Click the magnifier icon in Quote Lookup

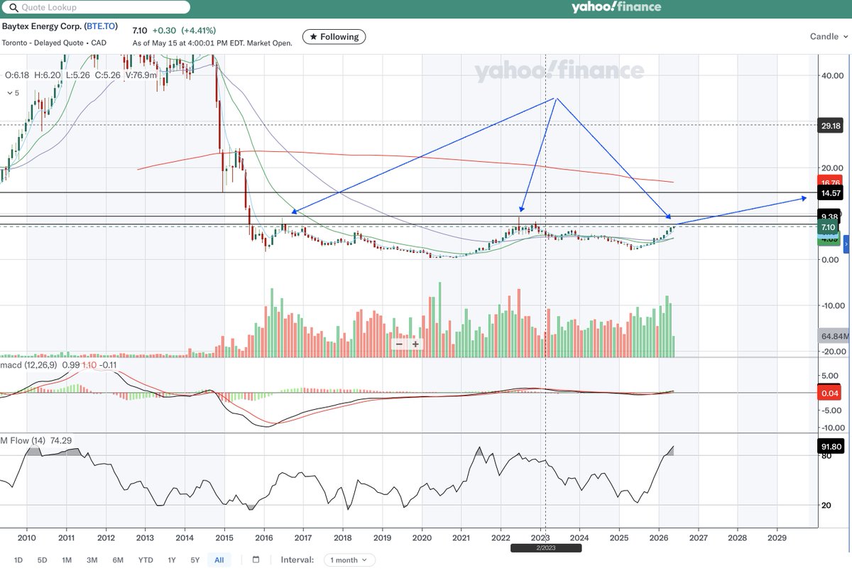12,8
